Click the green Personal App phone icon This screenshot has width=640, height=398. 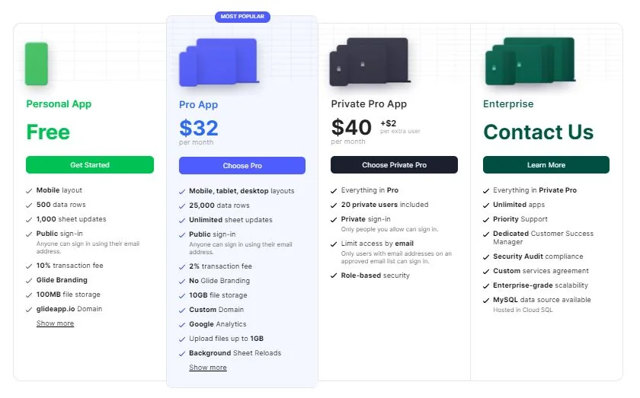point(37,64)
